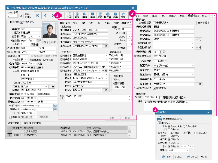Jump to the first staff record

38,15
